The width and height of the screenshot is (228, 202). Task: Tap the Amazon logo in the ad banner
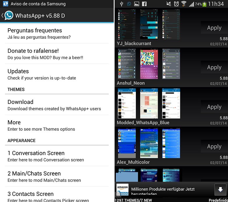[122, 190]
